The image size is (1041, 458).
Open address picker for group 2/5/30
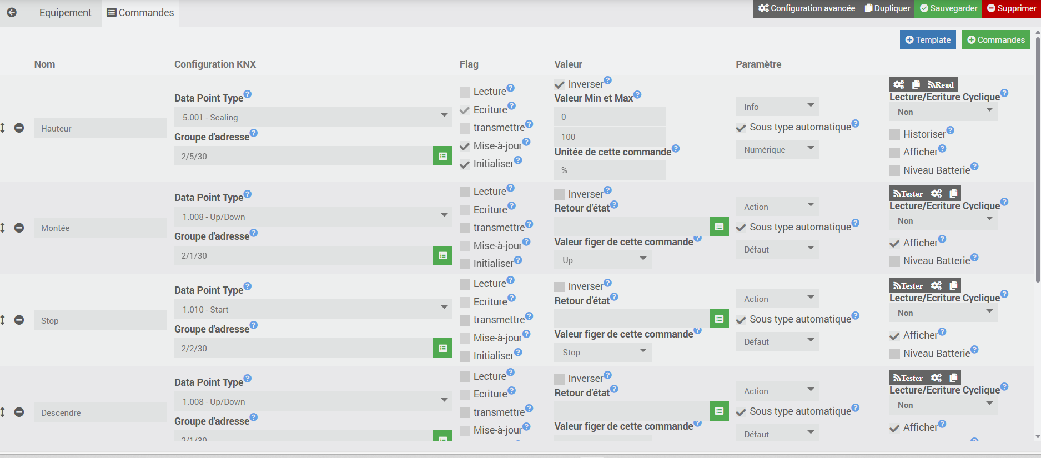(x=442, y=156)
